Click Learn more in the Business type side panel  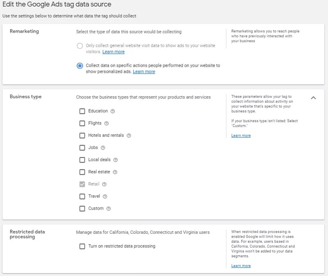(x=241, y=136)
